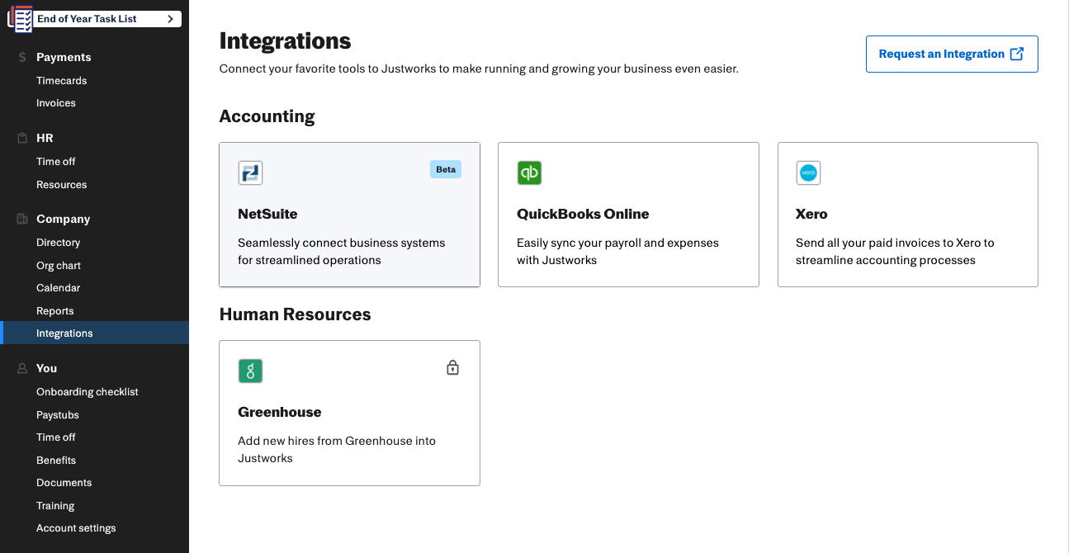Click the person icon beside You
This screenshot has width=1069, height=553.
[23, 369]
